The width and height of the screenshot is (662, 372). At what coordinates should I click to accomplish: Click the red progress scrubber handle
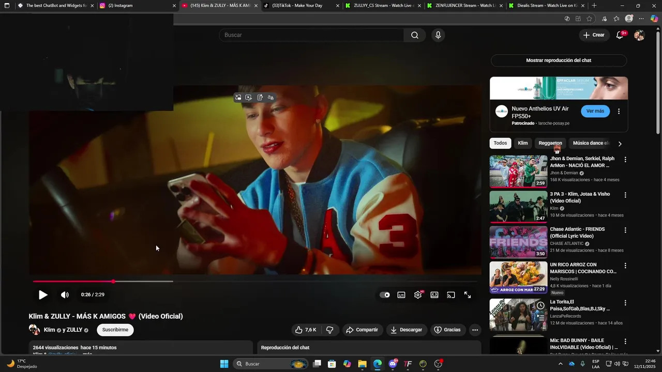tap(113, 282)
